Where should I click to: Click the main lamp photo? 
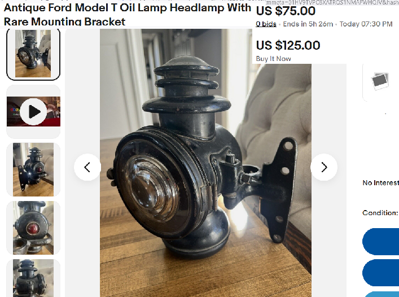coord(205,163)
